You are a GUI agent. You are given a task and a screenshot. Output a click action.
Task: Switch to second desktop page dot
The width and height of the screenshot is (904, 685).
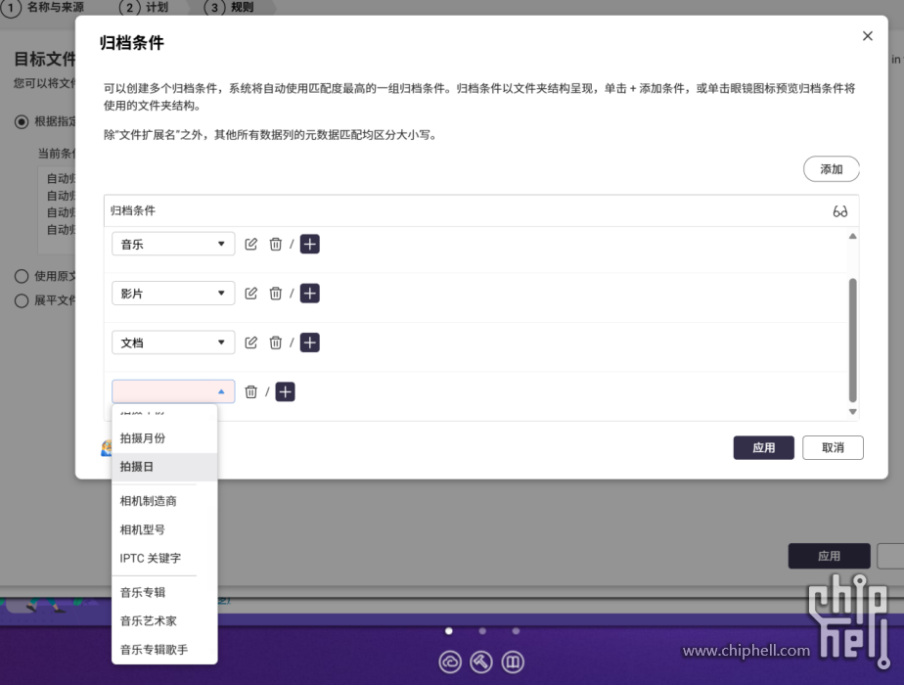[482, 631]
